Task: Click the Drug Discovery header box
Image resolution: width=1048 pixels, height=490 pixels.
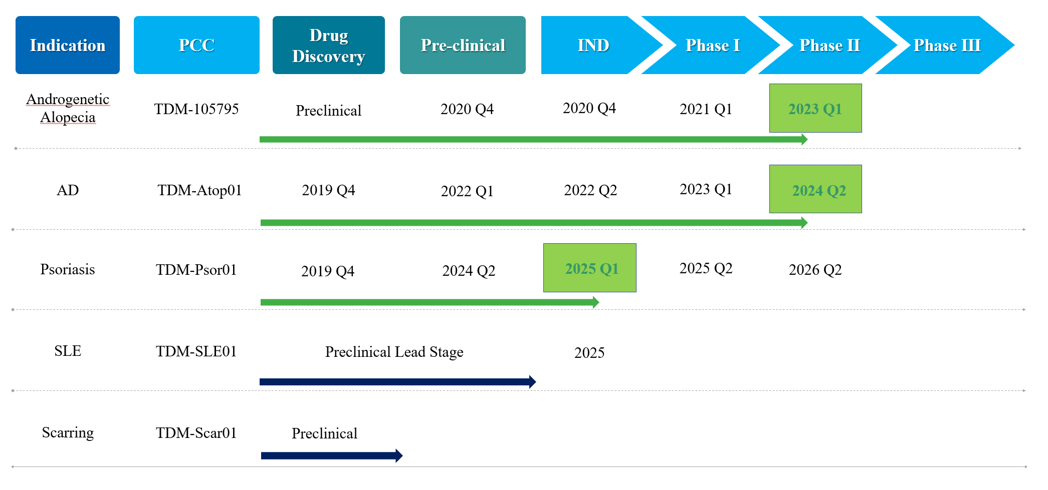Action: tap(328, 45)
